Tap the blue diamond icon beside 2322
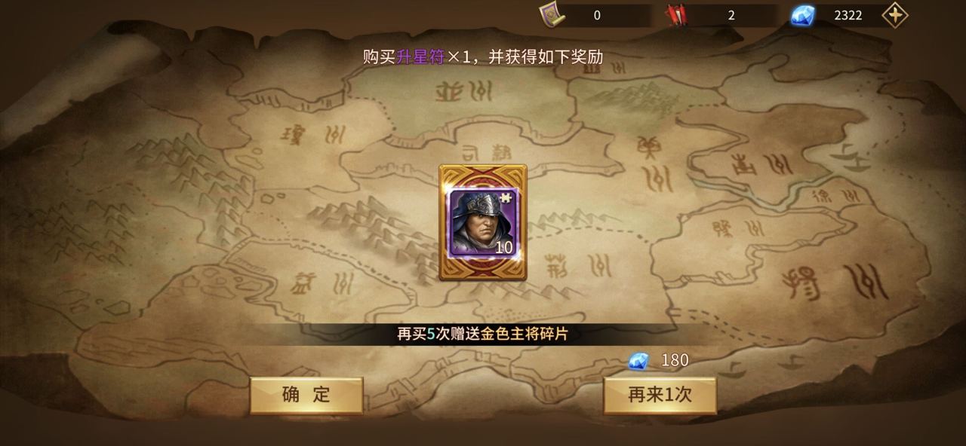The height and width of the screenshot is (446, 966). pos(802,15)
